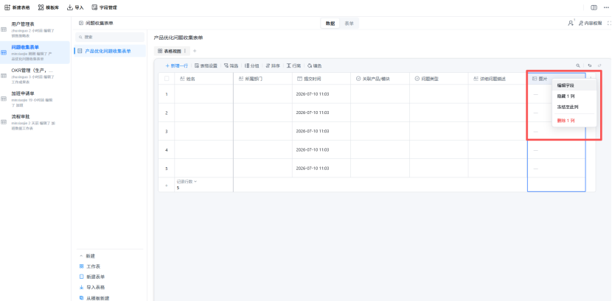
Task: Open the 记录行数 summary dropdown
Action: click(187, 182)
